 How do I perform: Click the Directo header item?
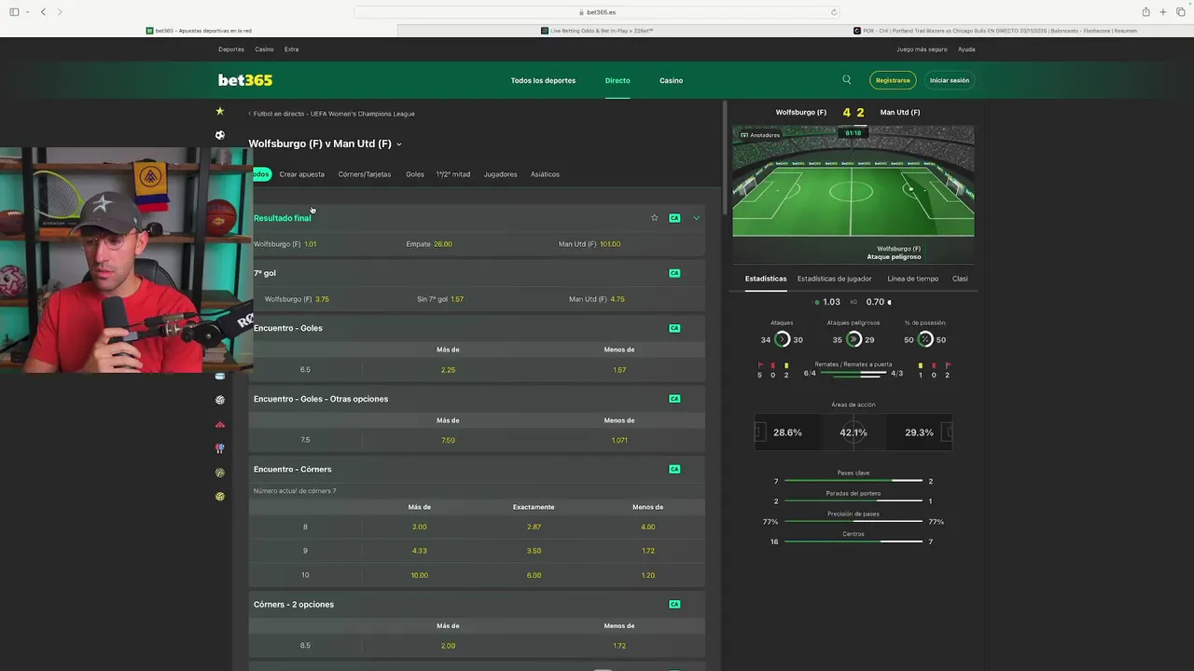(618, 80)
